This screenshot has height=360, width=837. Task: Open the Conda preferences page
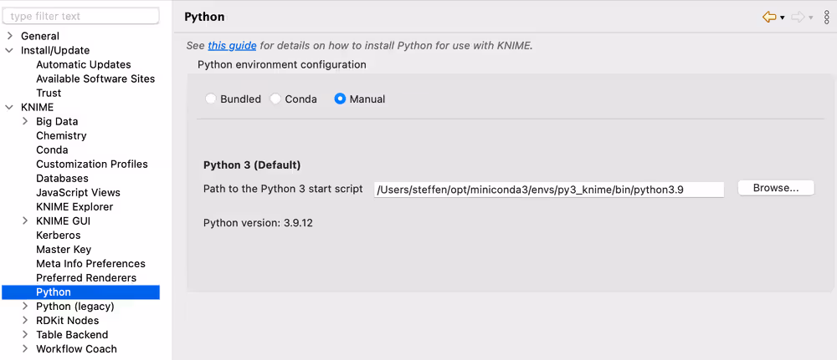coord(52,150)
